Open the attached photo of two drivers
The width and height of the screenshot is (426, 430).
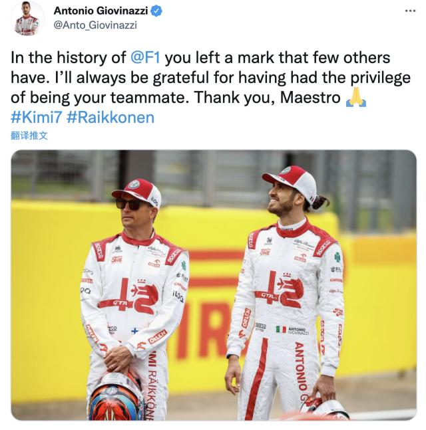[214, 285]
